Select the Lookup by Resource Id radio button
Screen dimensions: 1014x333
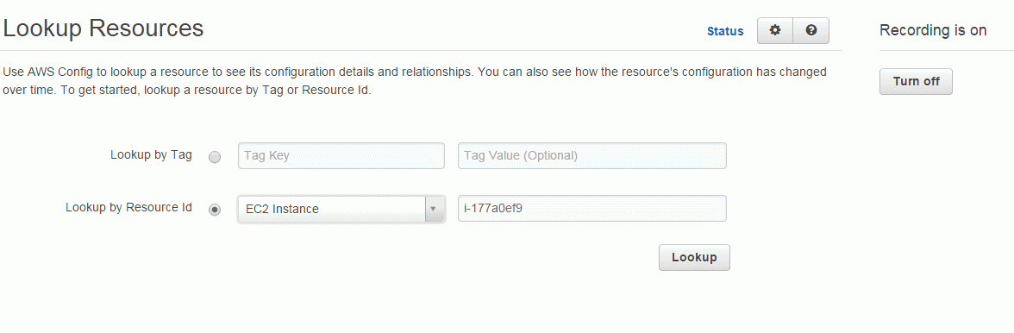[216, 210]
